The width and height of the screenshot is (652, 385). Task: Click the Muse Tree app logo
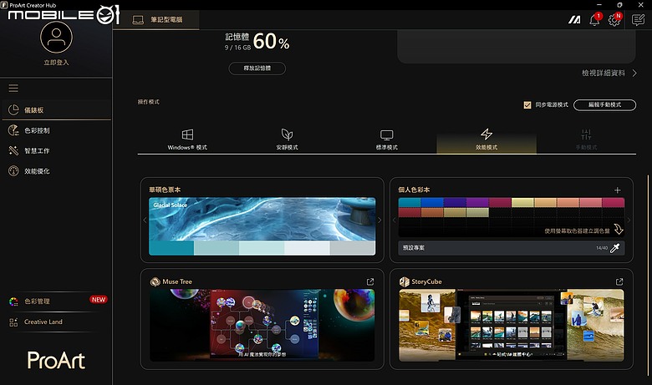tap(155, 282)
